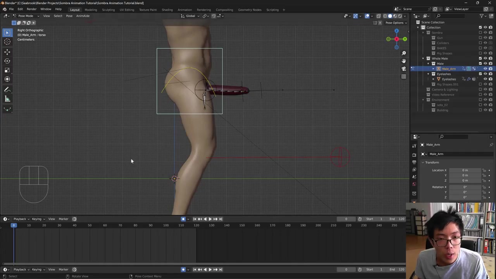496x279 pixels.
Task: Toggle visibility of Eyelashes object
Action: [x=485, y=79]
